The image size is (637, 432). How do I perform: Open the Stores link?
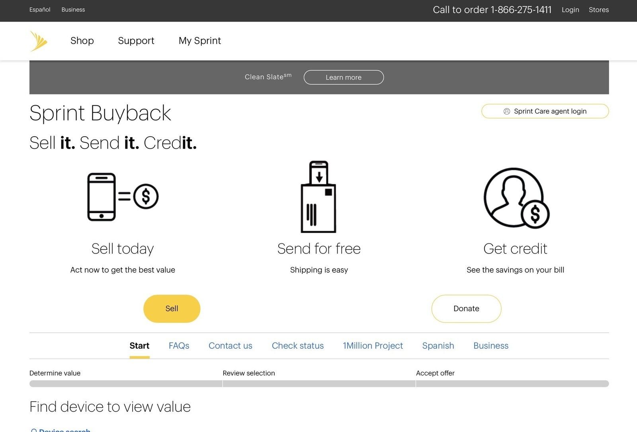(x=599, y=10)
